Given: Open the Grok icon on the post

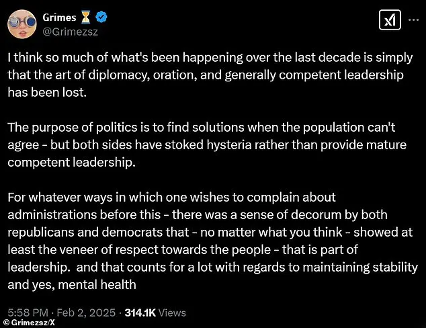Looking at the screenshot, I should (390, 21).
